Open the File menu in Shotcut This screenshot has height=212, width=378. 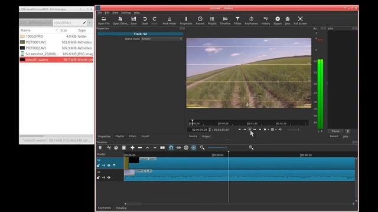(x=100, y=12)
